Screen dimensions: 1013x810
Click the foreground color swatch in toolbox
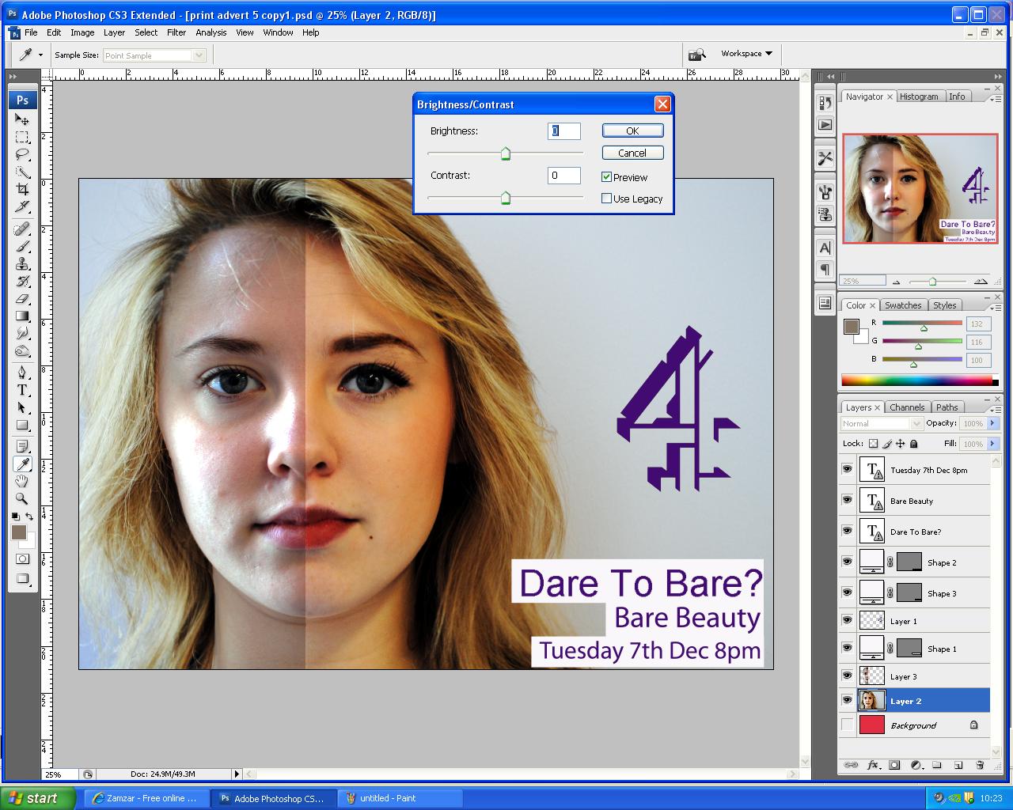19,533
